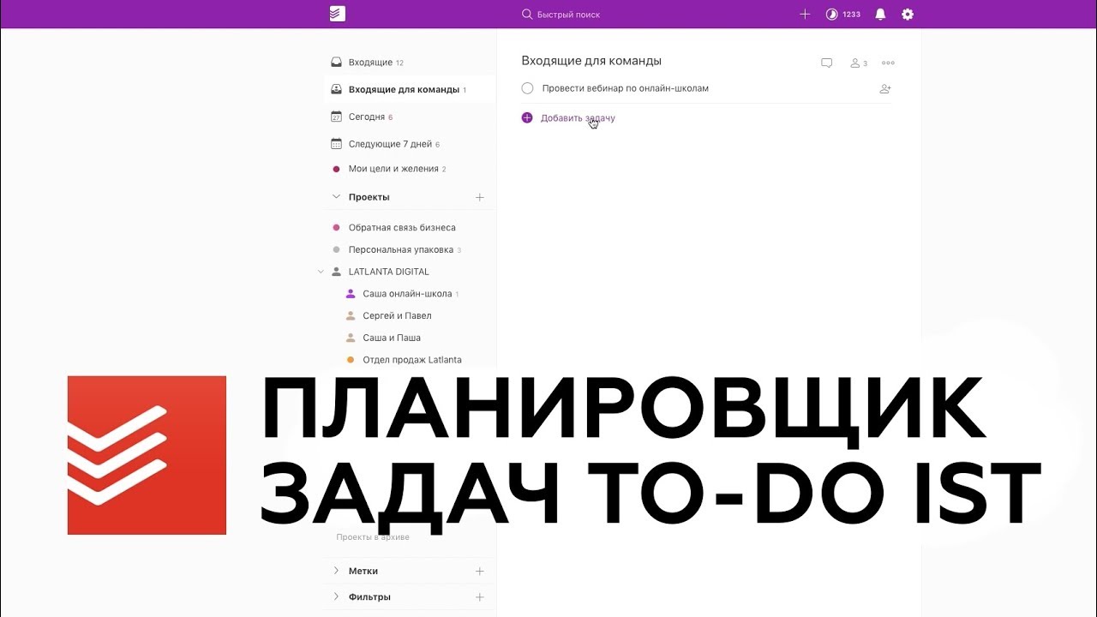Viewport: 1097px width, 617px height.
Task: Click calendar icon beside Сегодня
Action: [337, 117]
